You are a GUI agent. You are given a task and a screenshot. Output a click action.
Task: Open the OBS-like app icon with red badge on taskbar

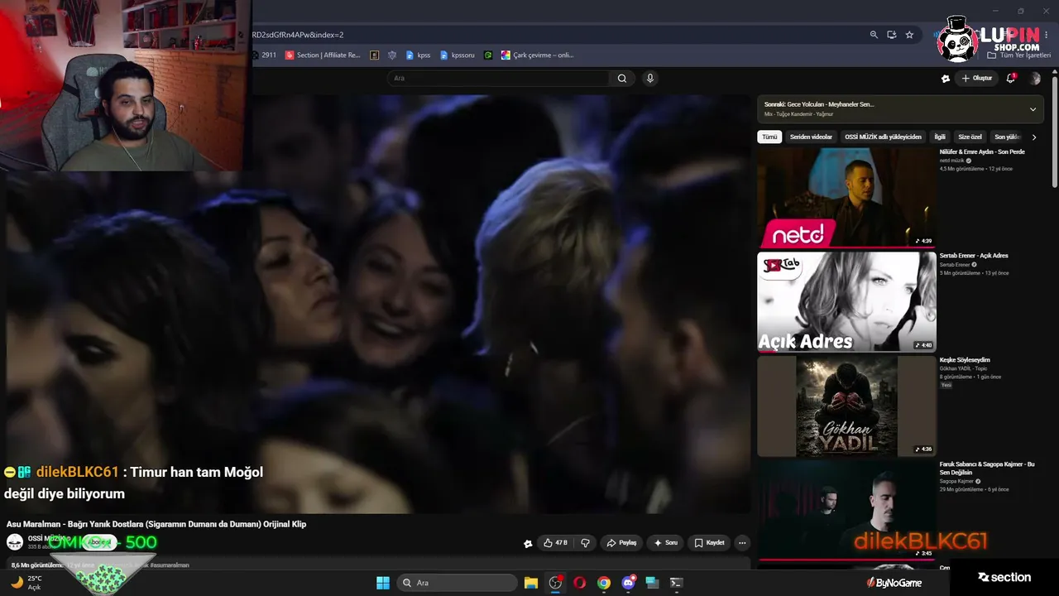point(555,583)
